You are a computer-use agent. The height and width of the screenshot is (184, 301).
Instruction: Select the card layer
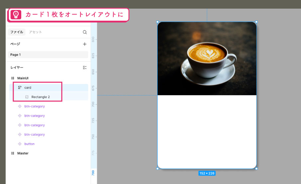coord(49,88)
